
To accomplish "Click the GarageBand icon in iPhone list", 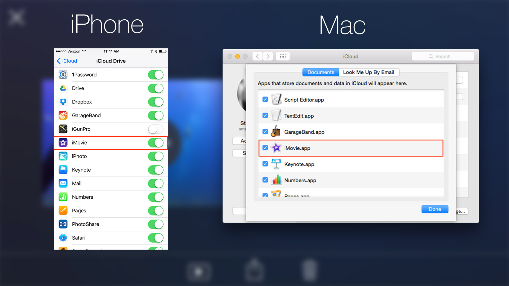I will (x=63, y=115).
